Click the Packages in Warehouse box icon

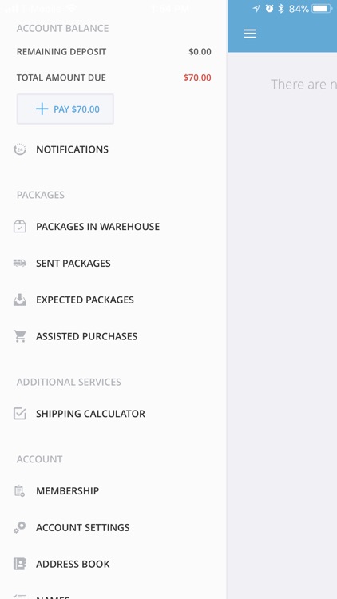[x=19, y=227]
